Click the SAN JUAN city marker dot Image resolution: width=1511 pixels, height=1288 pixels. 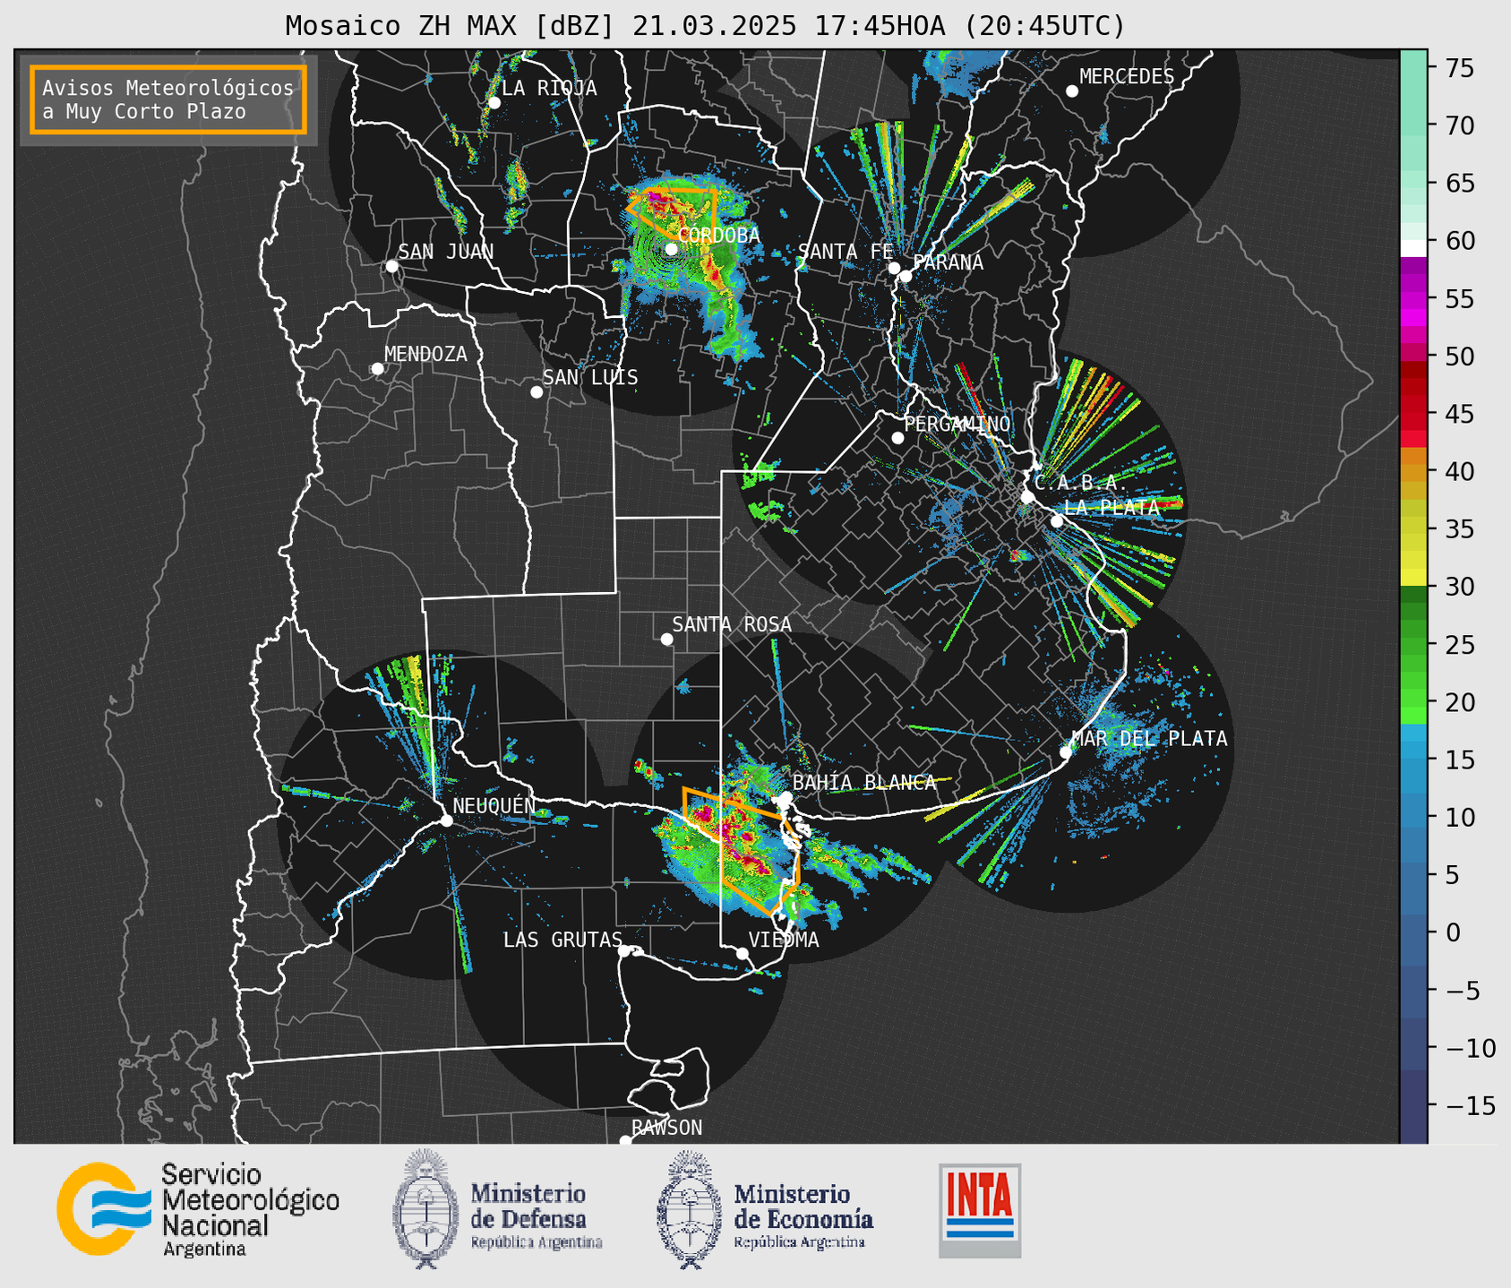[391, 266]
